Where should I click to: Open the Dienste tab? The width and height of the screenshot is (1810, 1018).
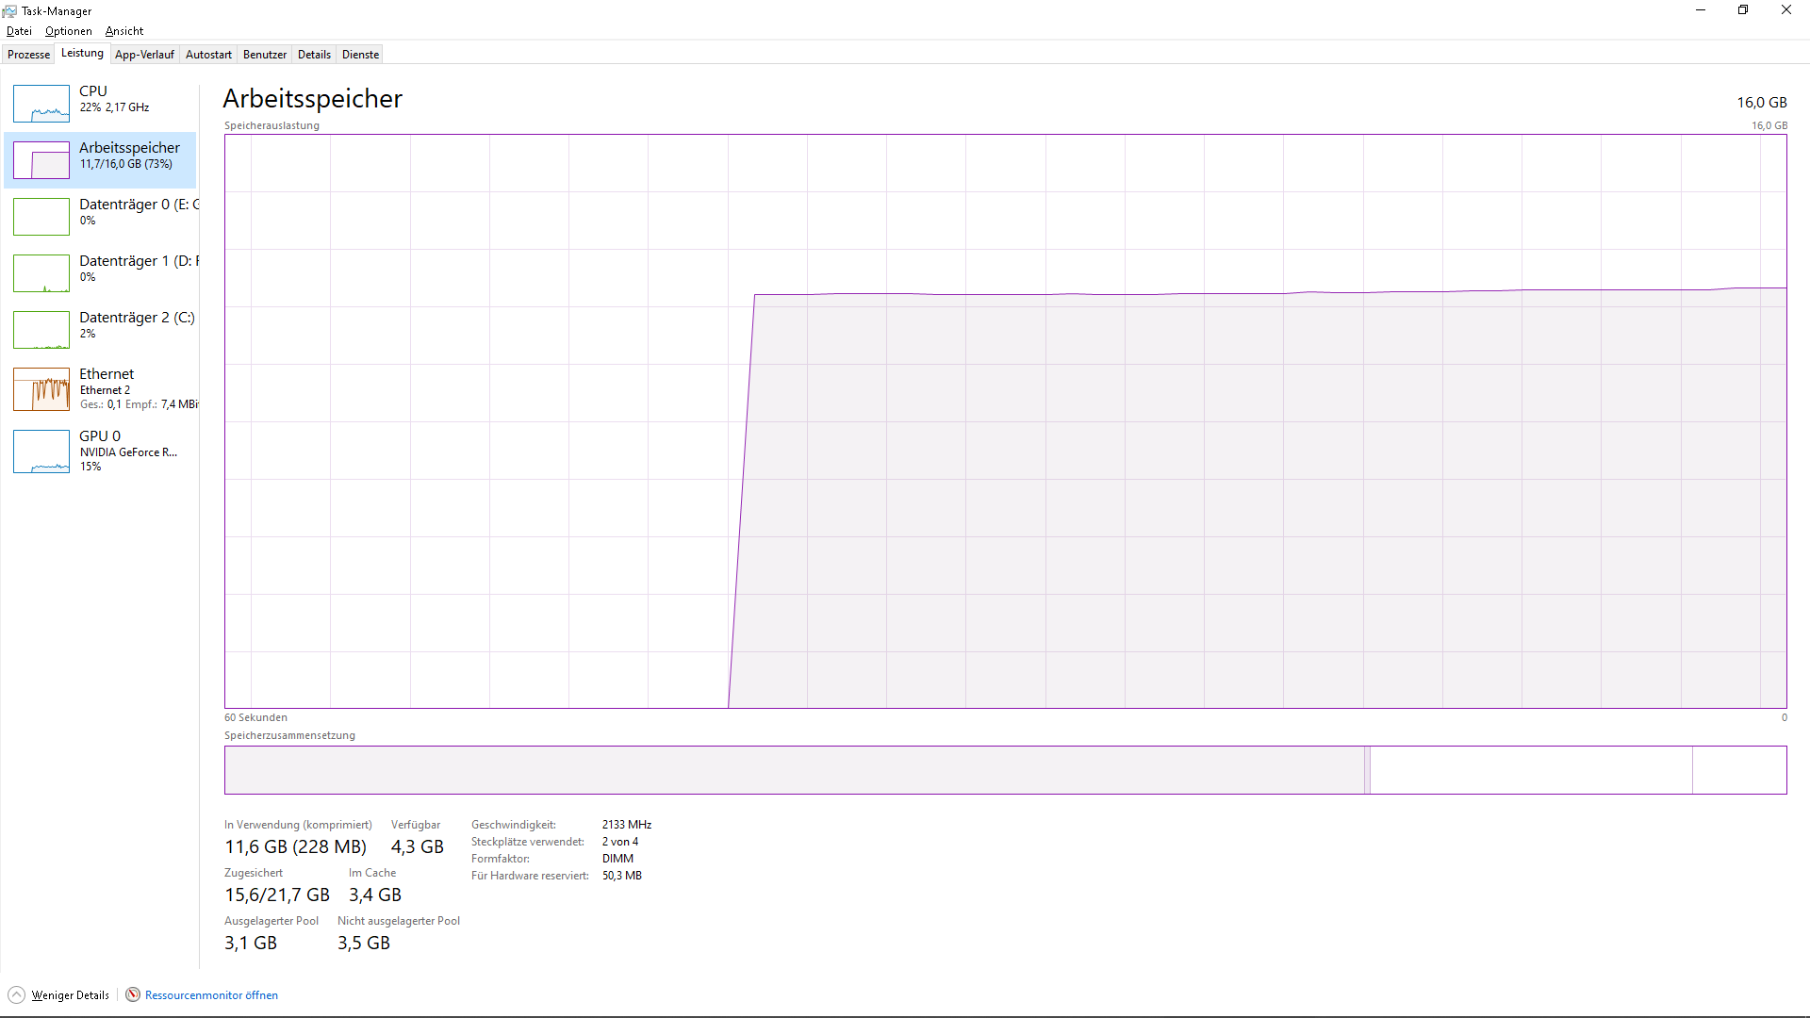pyautogui.click(x=359, y=54)
